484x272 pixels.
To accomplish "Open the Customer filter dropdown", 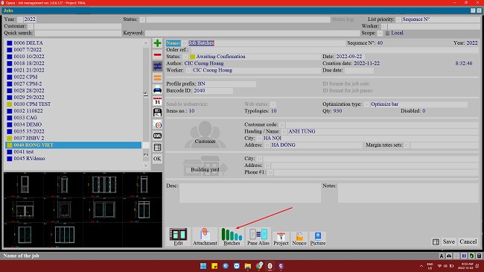I will pos(31,26).
